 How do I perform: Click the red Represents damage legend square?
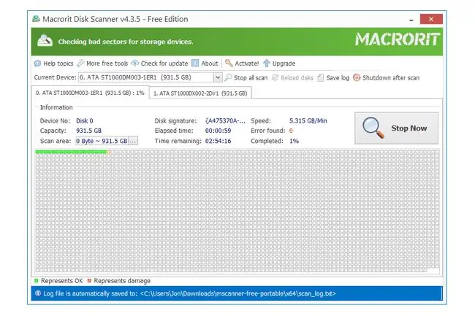pyautogui.click(x=89, y=281)
